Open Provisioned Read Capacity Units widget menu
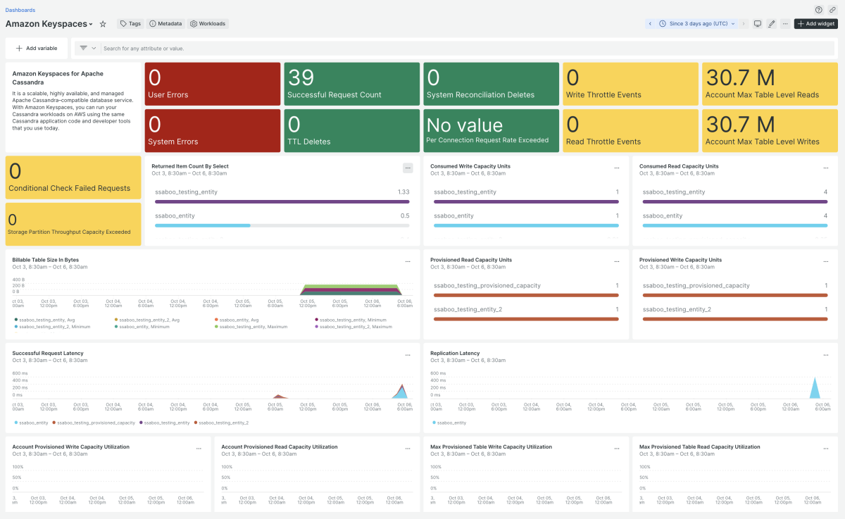845x519 pixels. coord(617,261)
